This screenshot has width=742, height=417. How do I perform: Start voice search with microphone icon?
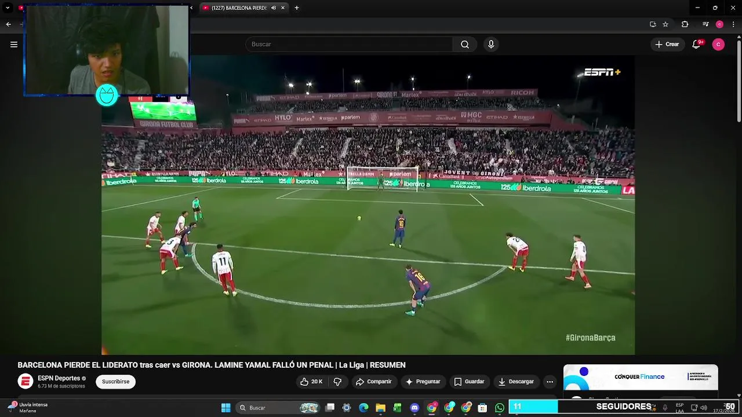491,45
